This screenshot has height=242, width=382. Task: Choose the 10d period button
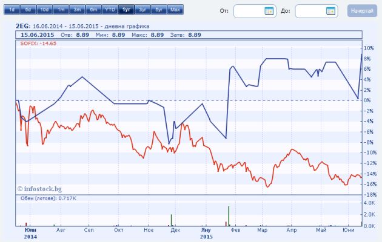click(x=44, y=10)
